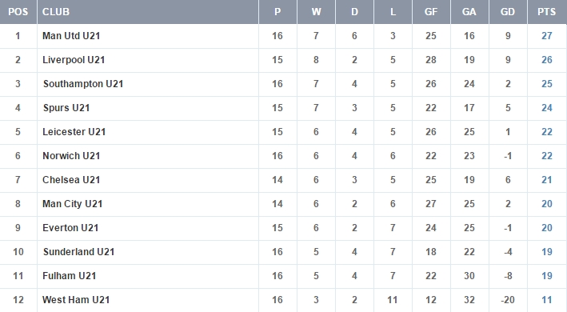Click the GA column header
Viewport: 567px width, 312px height.
[x=469, y=12]
